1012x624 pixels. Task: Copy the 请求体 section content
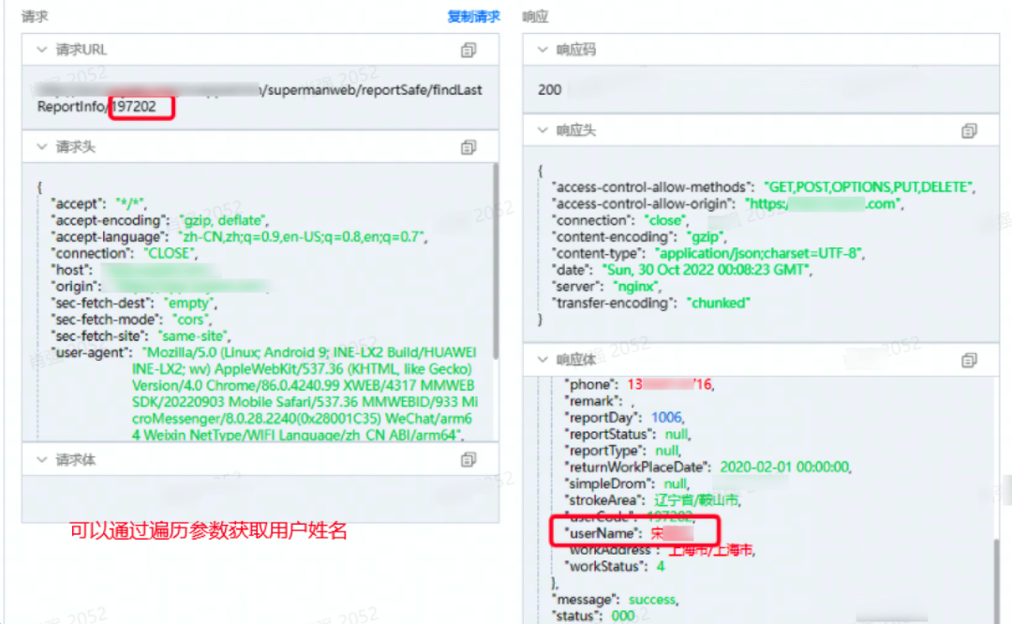pyautogui.click(x=469, y=459)
